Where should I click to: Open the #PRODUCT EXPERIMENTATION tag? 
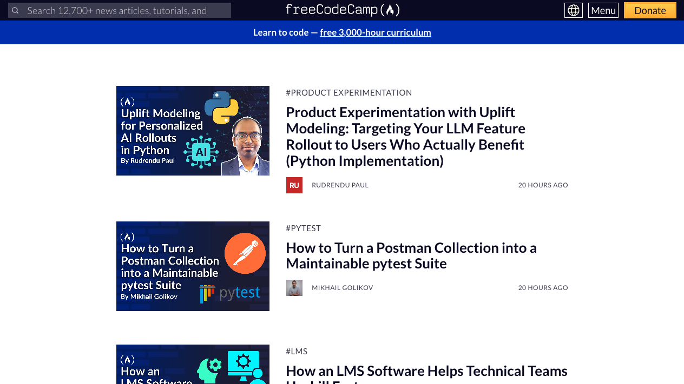pos(349,92)
